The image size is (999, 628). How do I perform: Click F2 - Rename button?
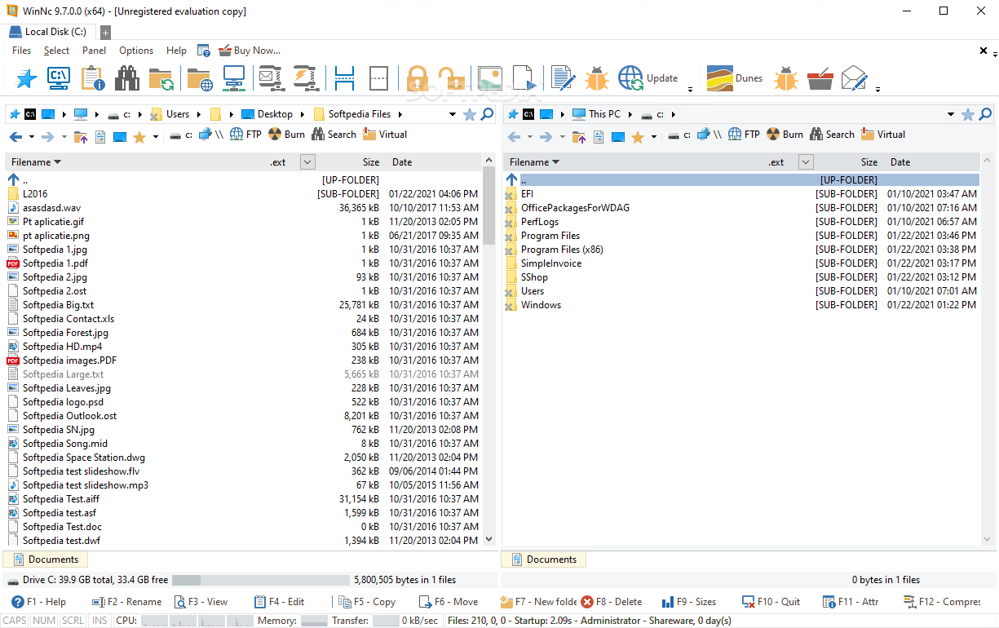126,602
